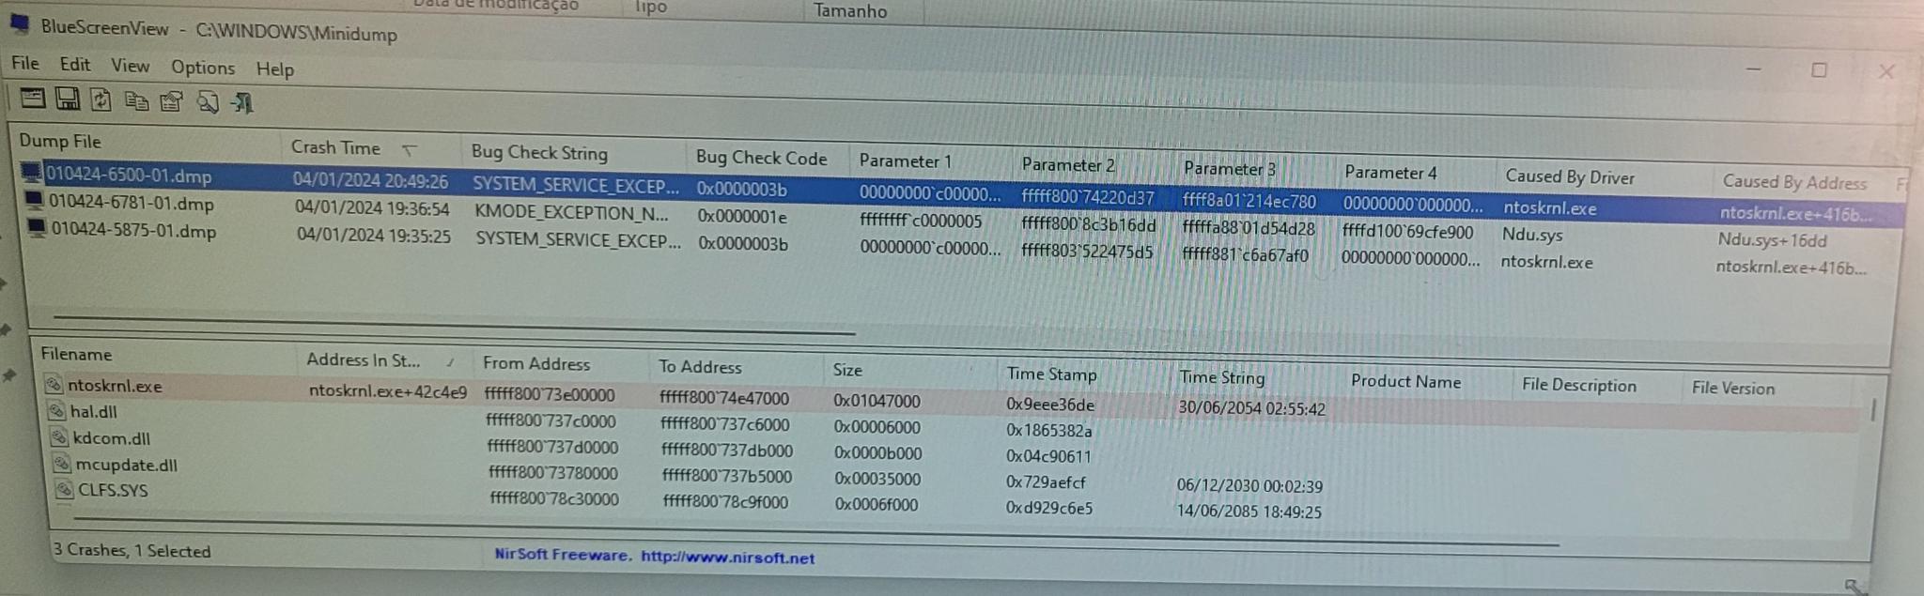The image size is (1924, 596).
Task: Click the horizontal scrollbar of drivers list
Action: [816, 530]
